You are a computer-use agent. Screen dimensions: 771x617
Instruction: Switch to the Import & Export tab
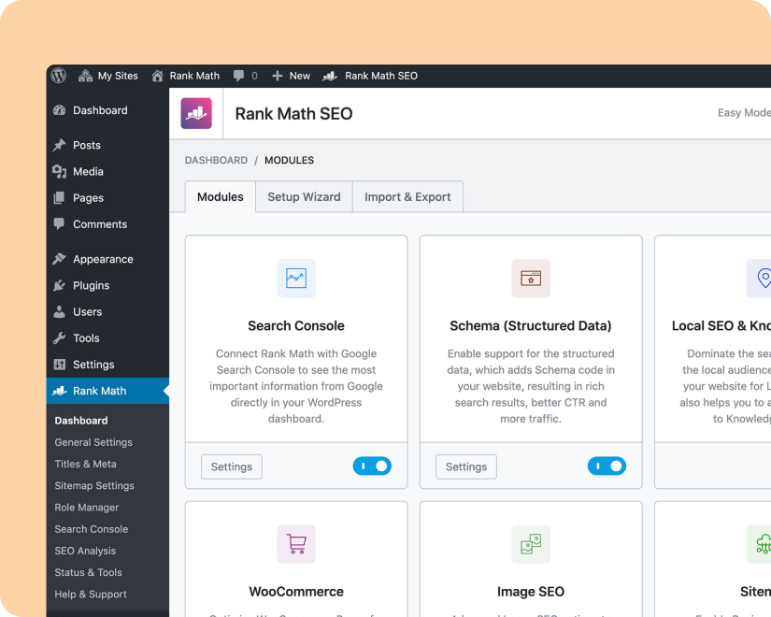click(x=407, y=197)
